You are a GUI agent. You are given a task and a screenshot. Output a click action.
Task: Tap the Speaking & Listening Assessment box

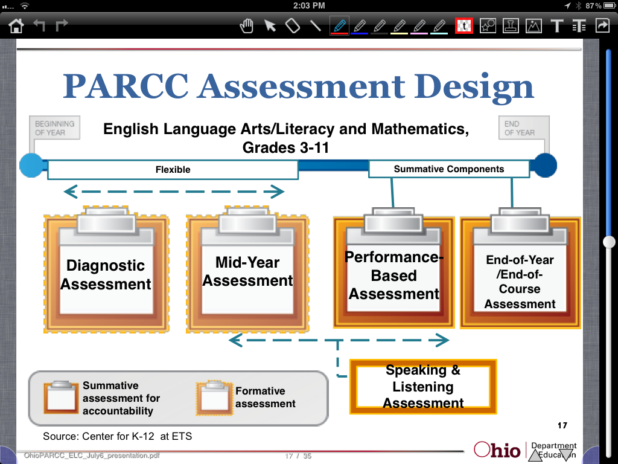[x=423, y=387]
